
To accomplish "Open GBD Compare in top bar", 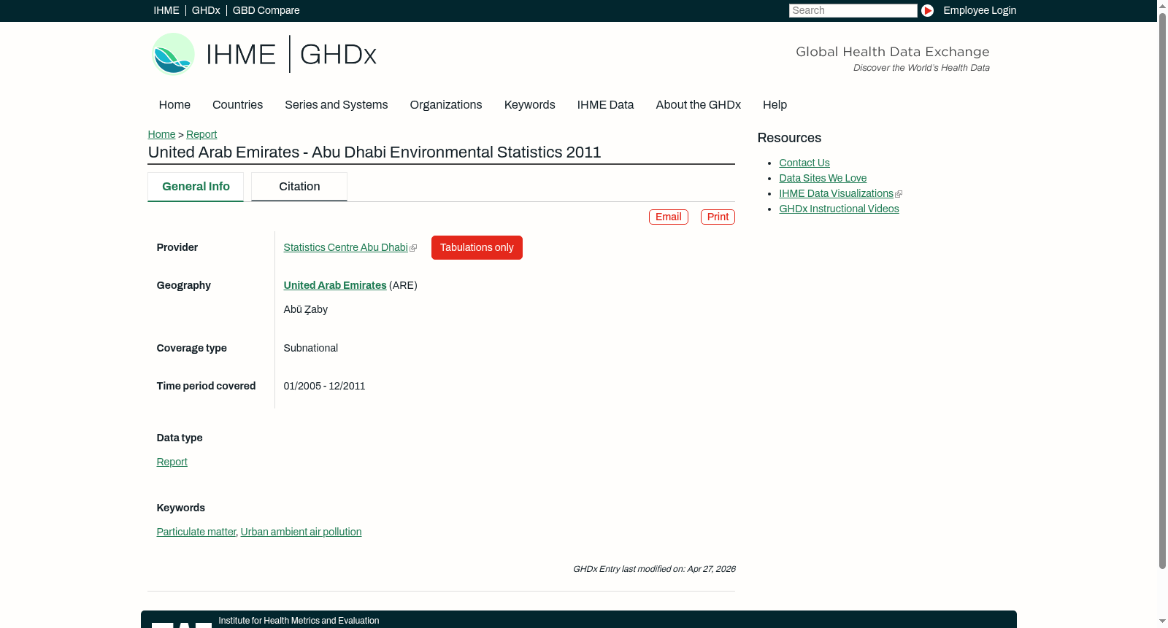I will coord(266,10).
